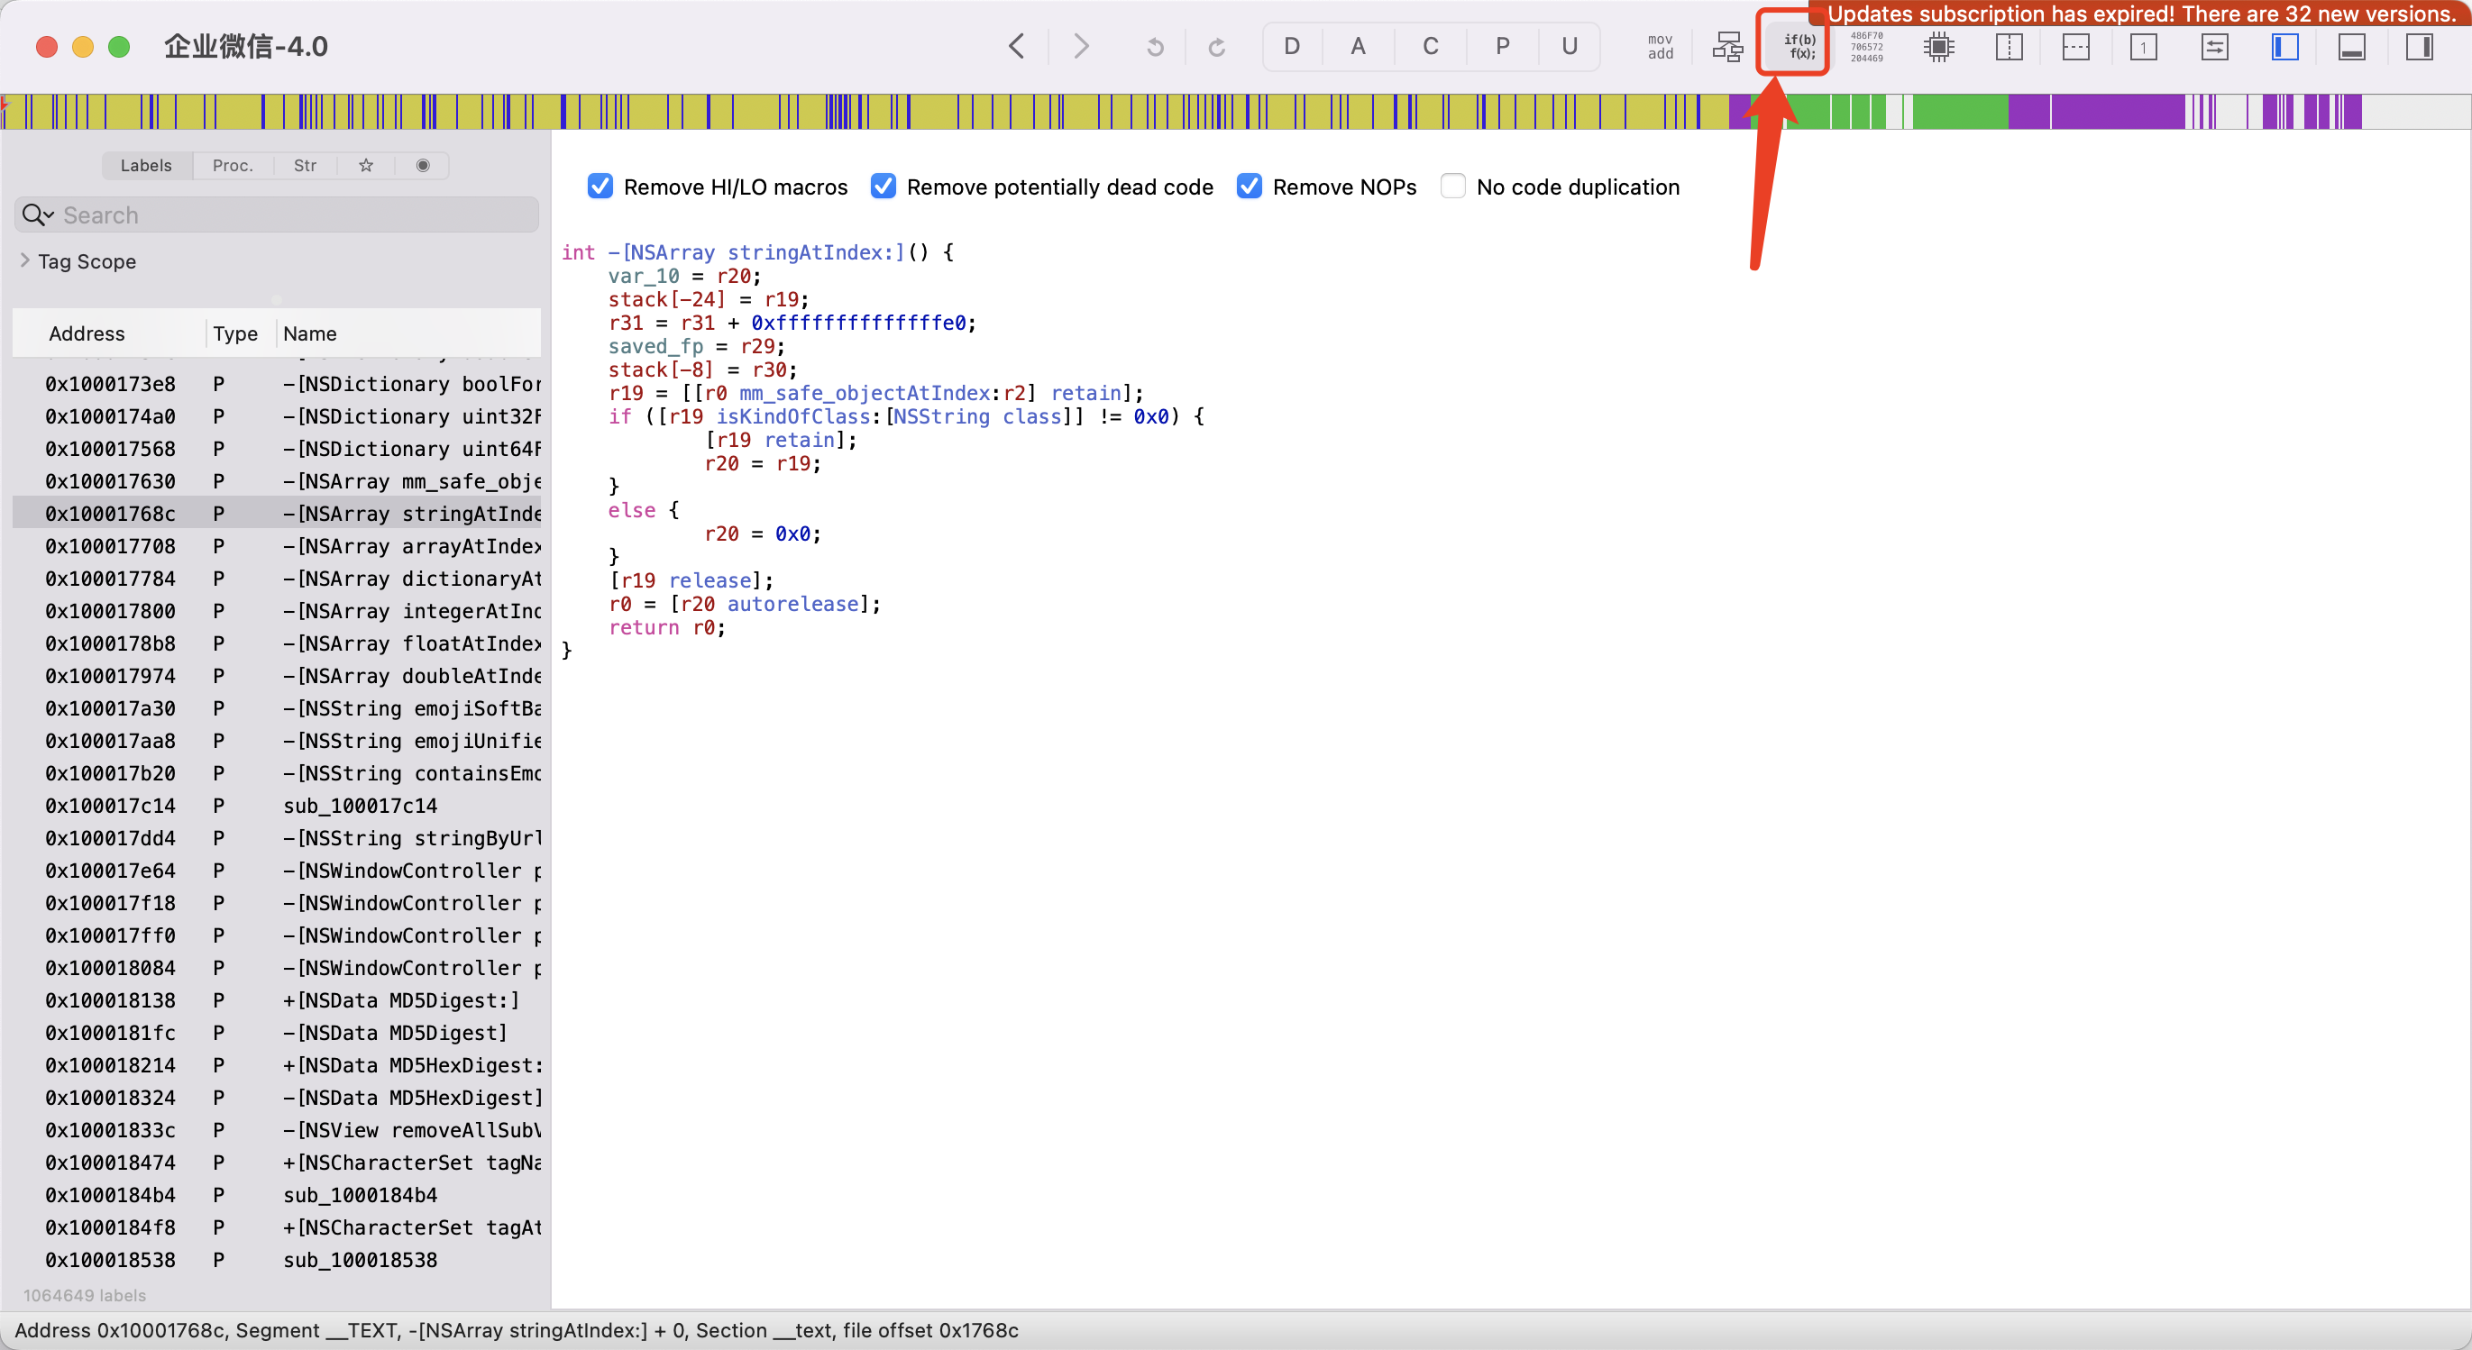This screenshot has width=2472, height=1350.
Task: Select row -[NSData MD5Digest]
Action: (277, 1034)
